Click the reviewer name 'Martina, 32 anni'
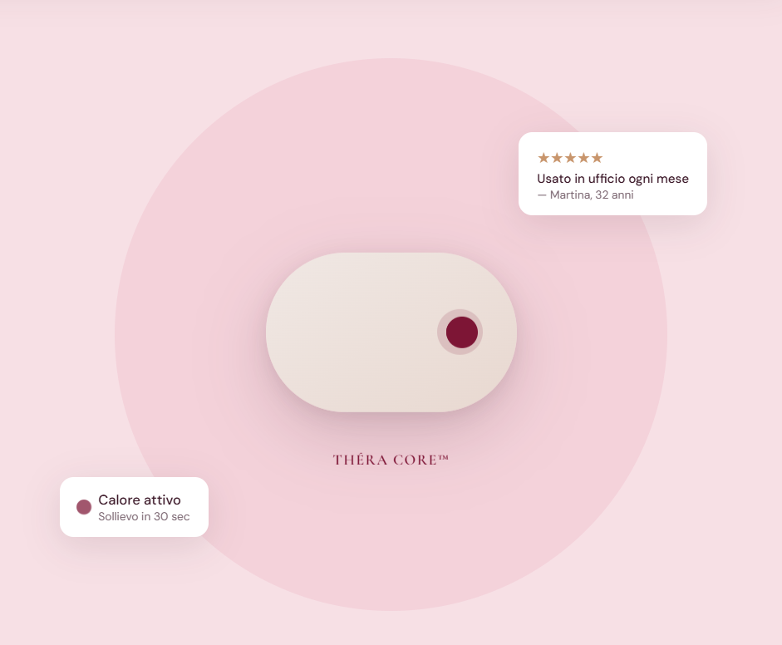 pos(592,195)
